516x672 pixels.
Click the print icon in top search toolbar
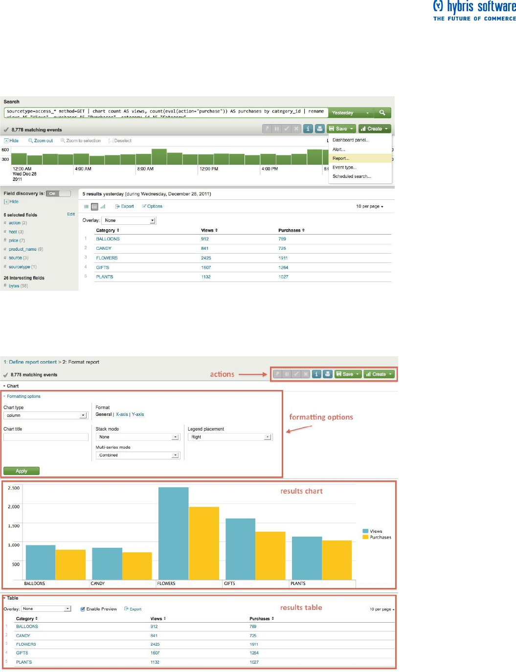tap(319, 129)
